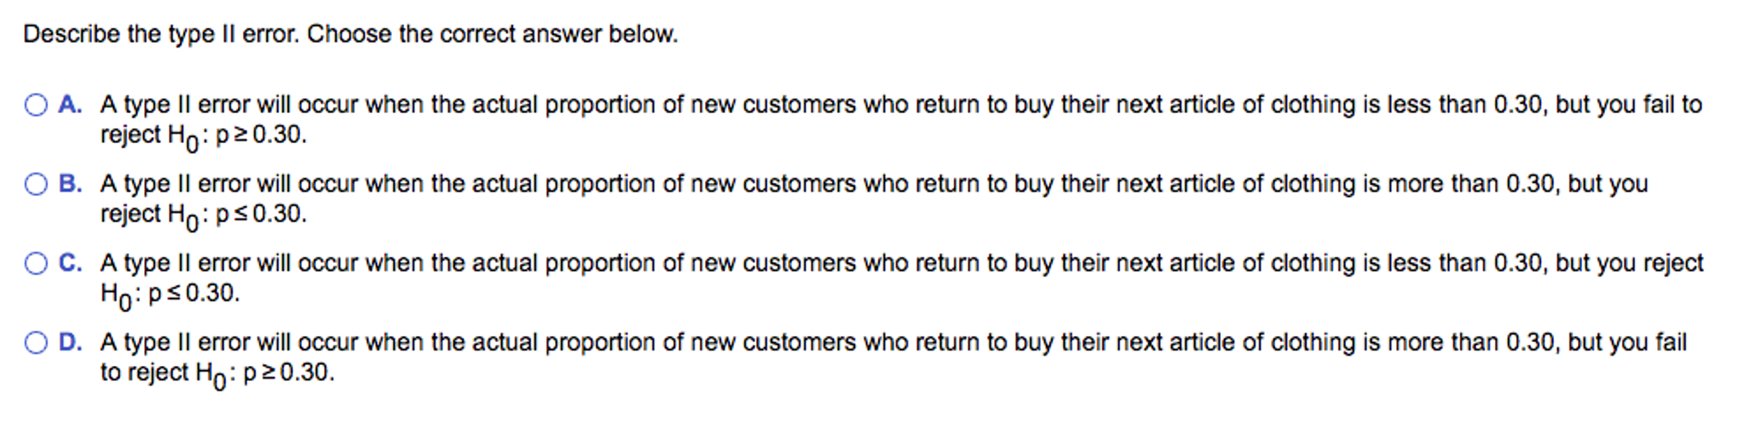Click option C's 'H0: p≤0.30' line
1744x428 pixels.
[x=170, y=294]
